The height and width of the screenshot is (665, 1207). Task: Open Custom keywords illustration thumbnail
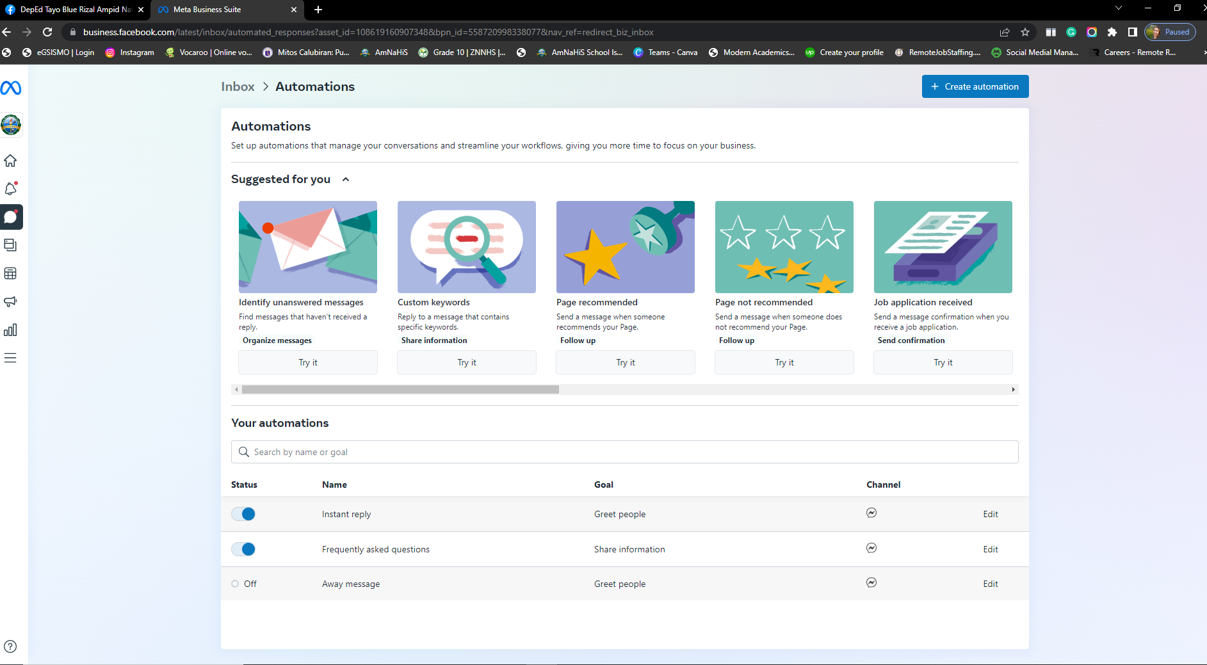tap(467, 247)
